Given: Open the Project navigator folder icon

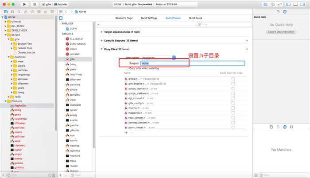Looking at the screenshot, I should pos(6,12).
